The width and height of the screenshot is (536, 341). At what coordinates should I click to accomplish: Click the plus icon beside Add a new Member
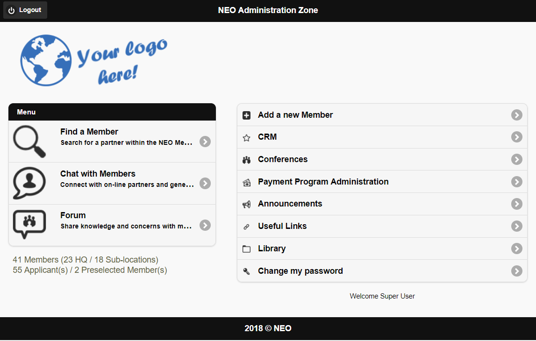tap(246, 115)
